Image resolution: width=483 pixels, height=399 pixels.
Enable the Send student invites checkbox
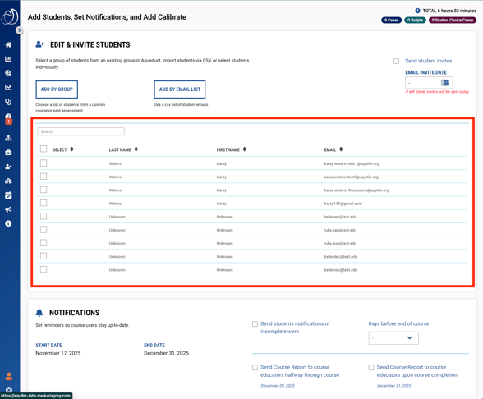click(x=397, y=62)
